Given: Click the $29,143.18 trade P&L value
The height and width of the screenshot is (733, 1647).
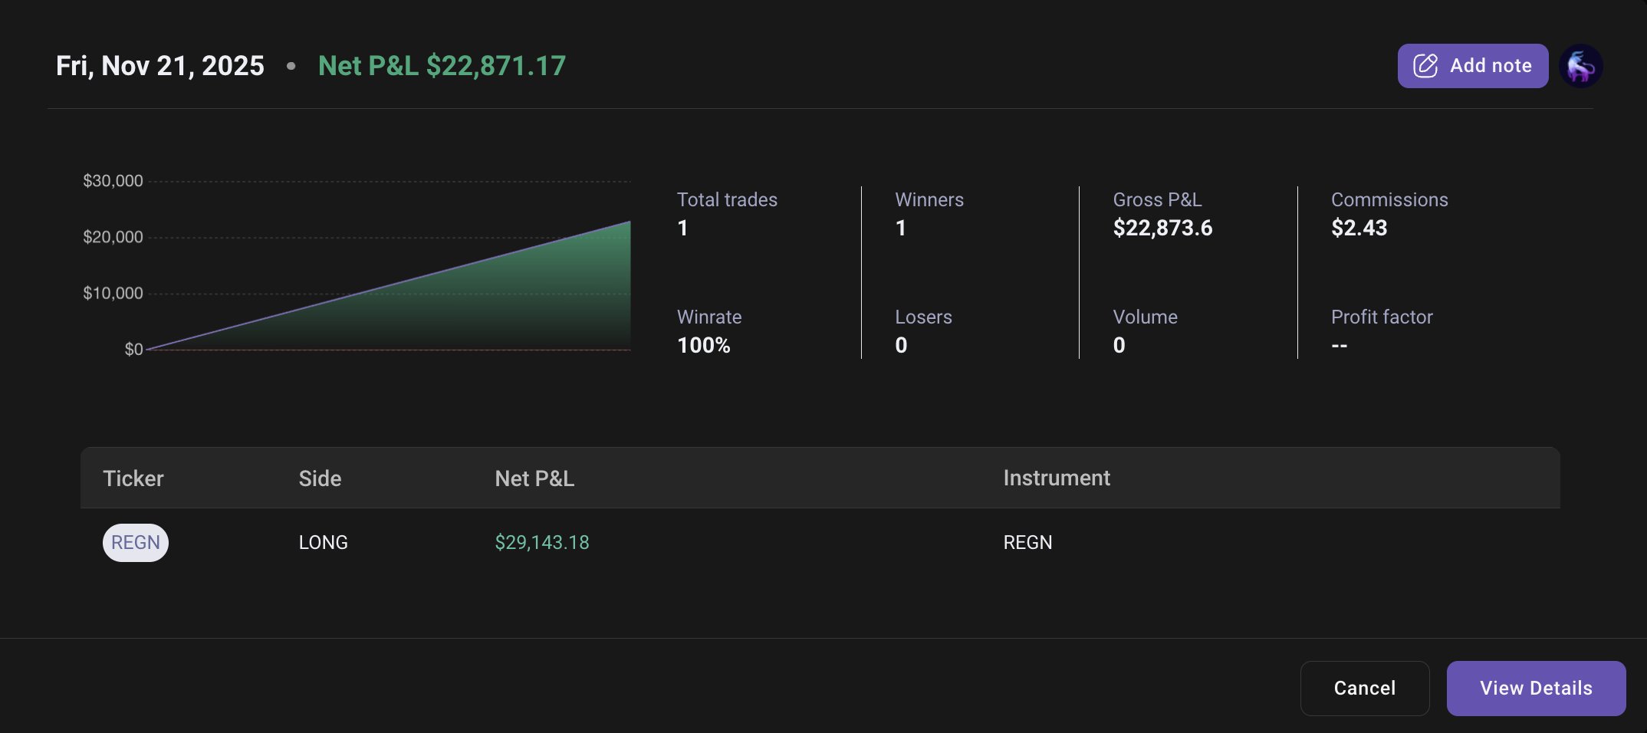Looking at the screenshot, I should pyautogui.click(x=542, y=543).
